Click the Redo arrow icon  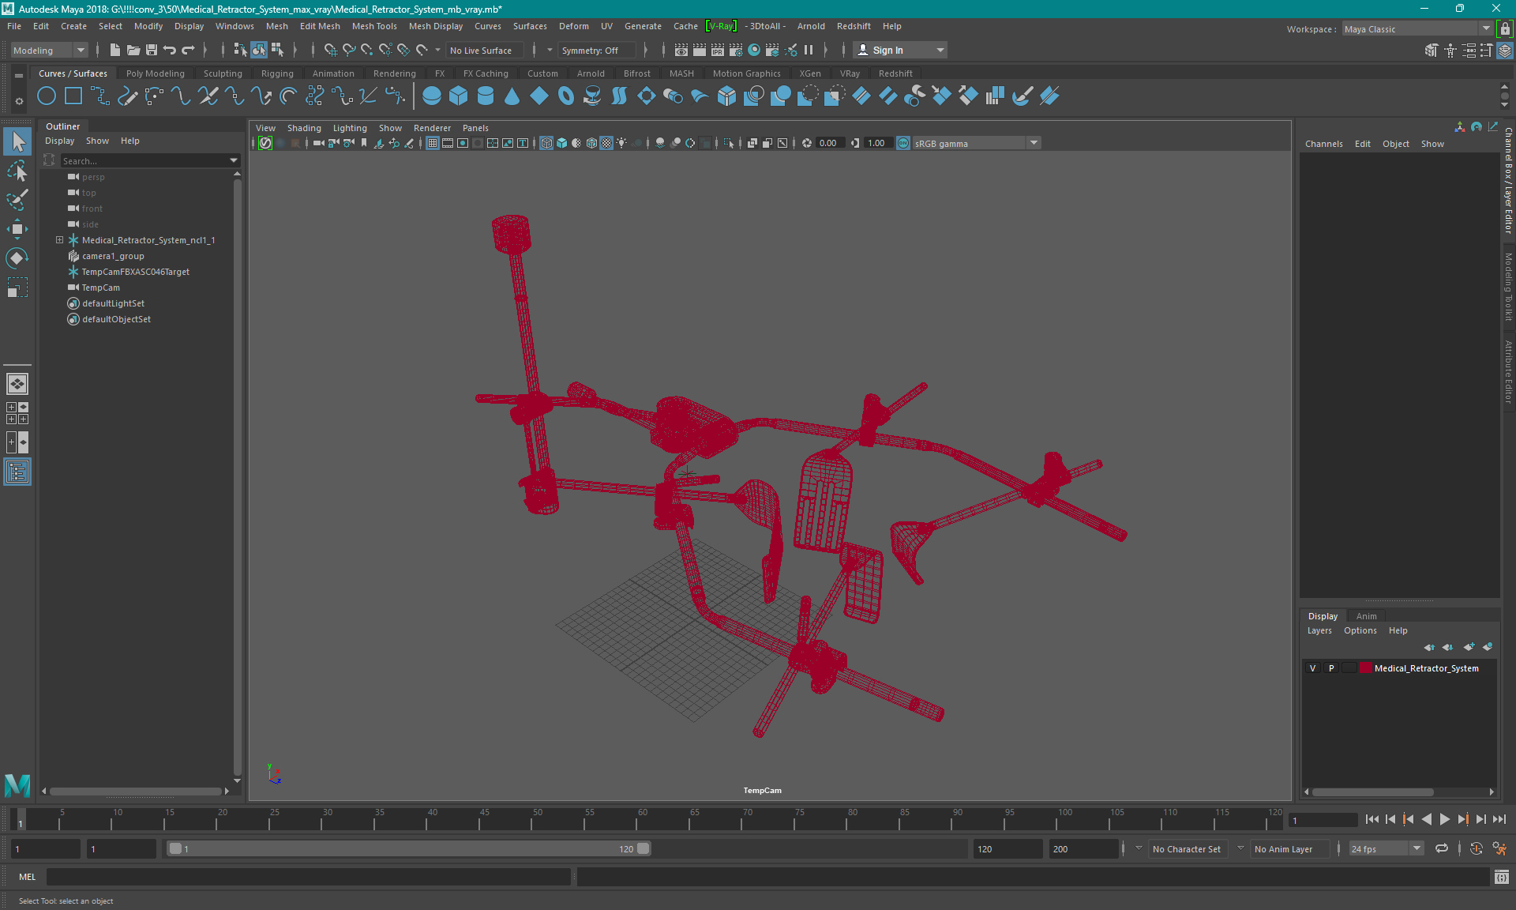pos(188,50)
